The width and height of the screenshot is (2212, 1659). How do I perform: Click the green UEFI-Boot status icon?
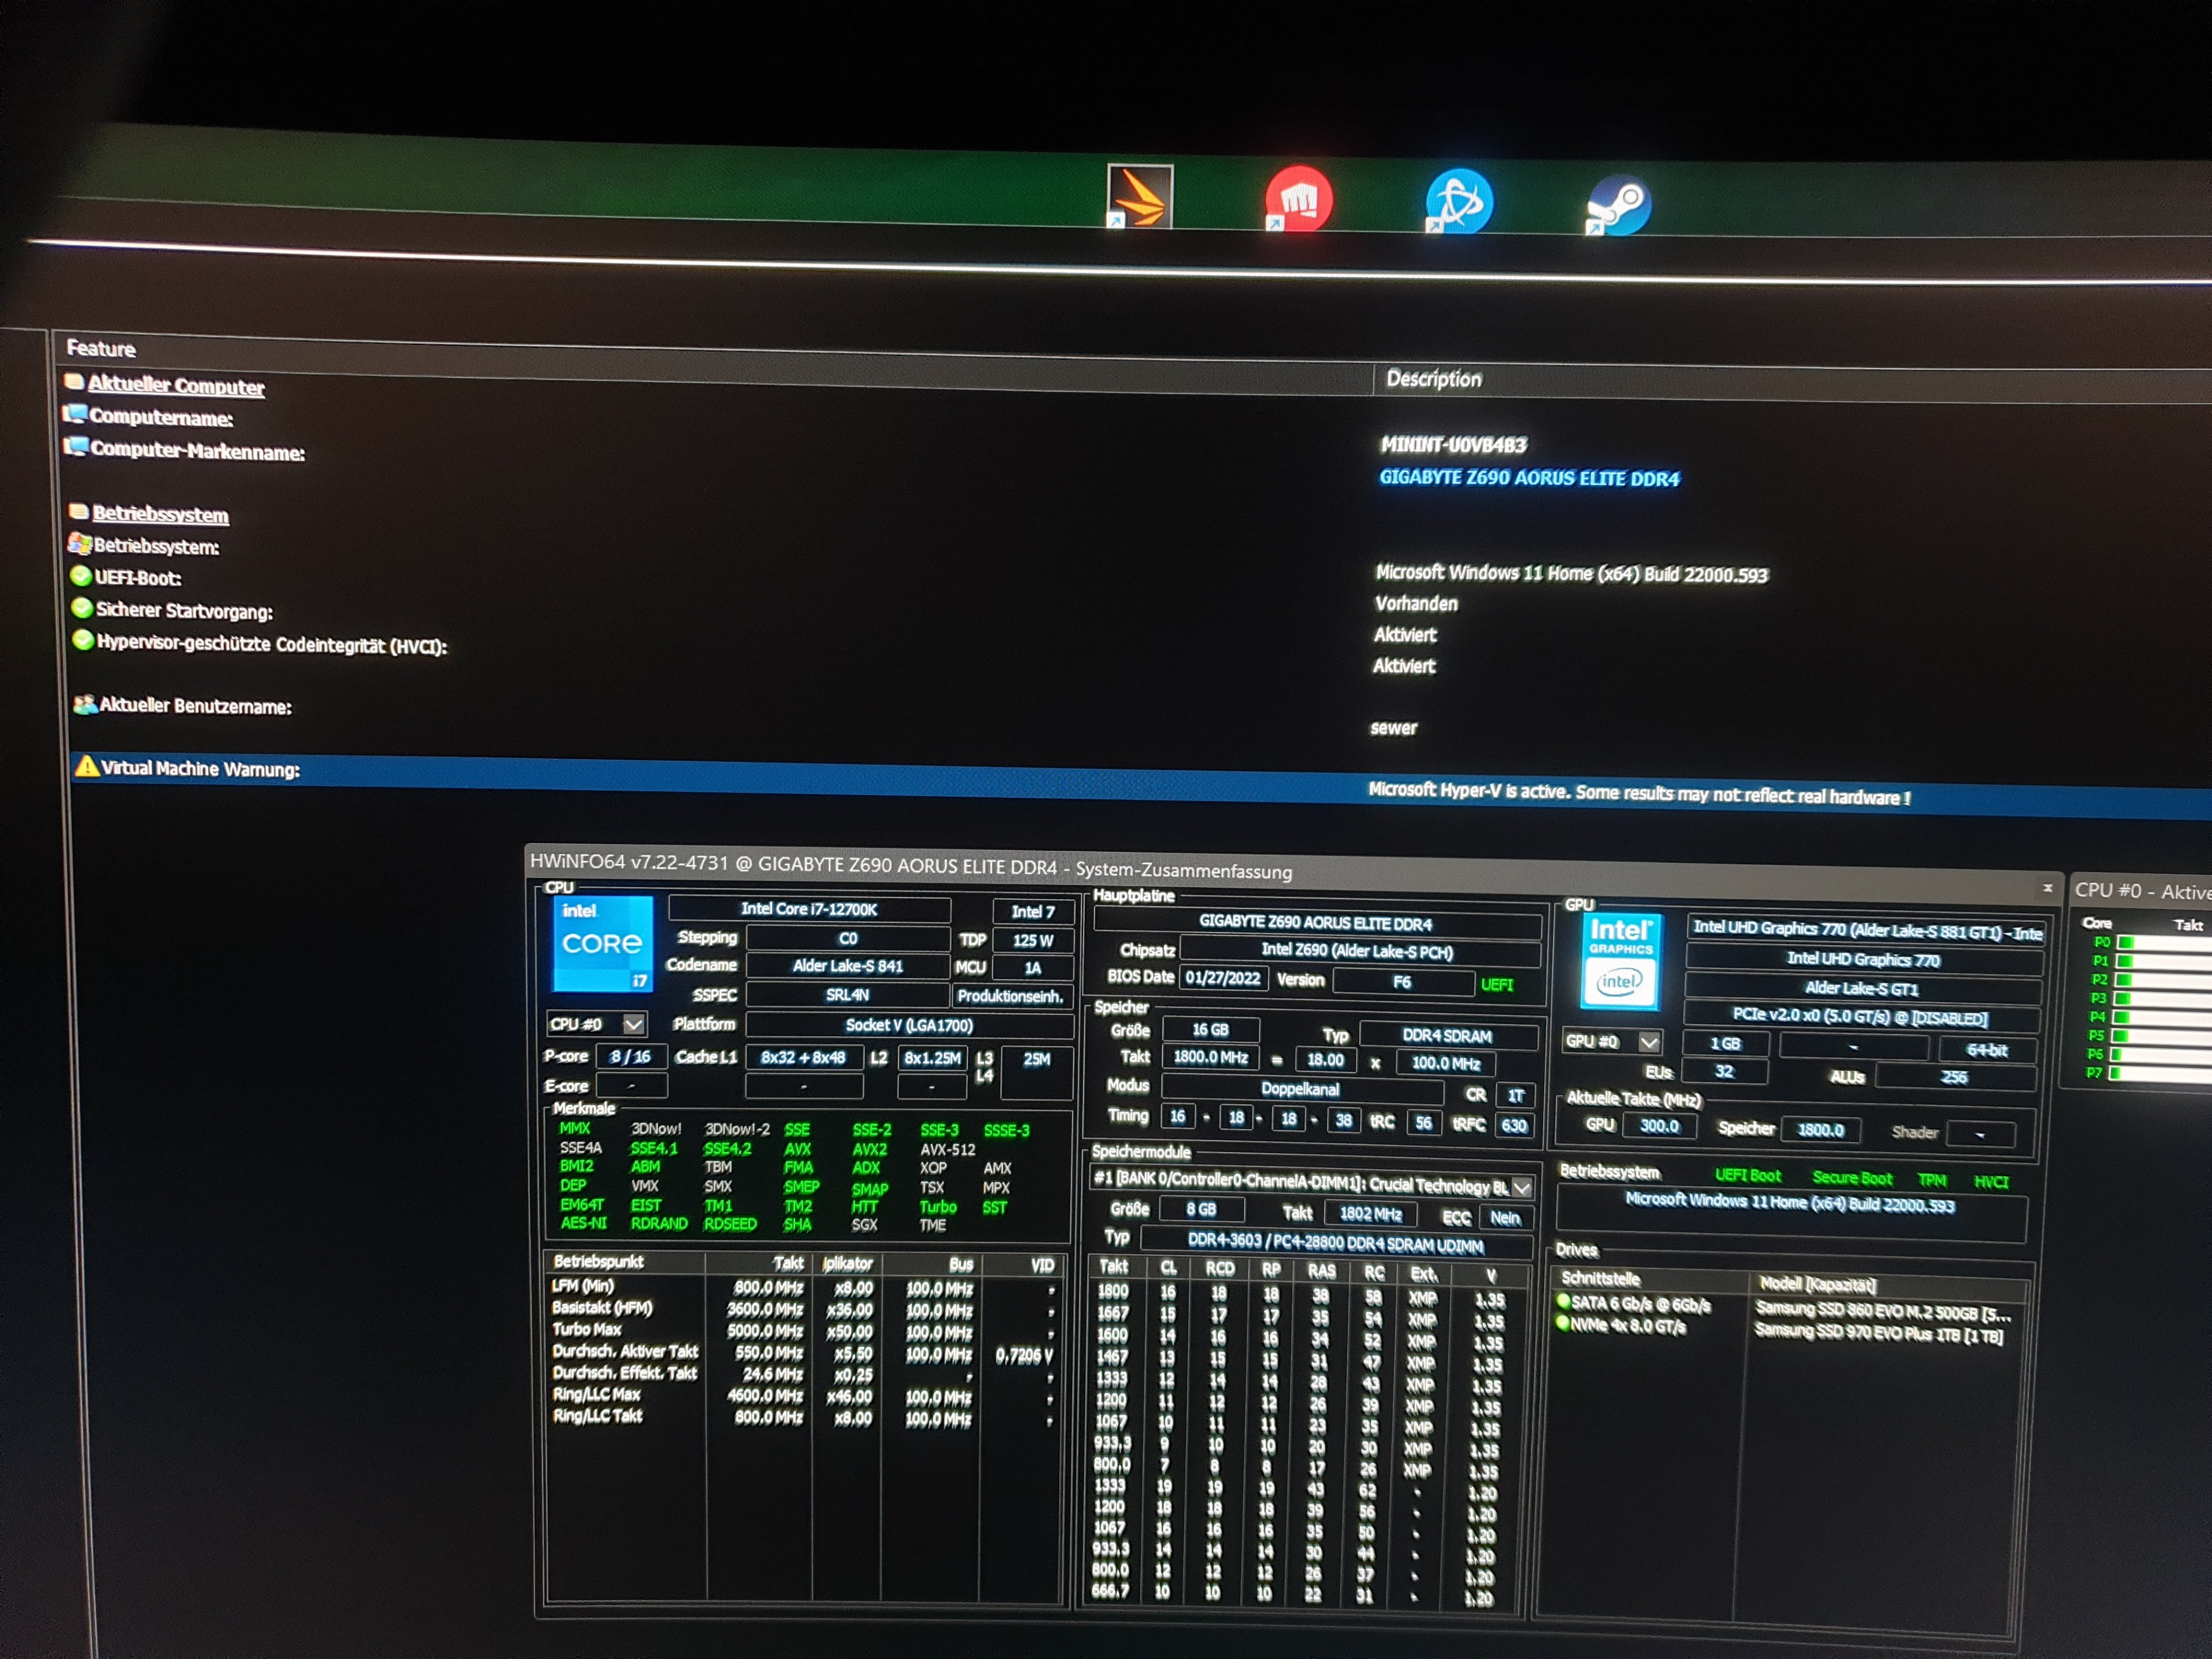point(81,576)
